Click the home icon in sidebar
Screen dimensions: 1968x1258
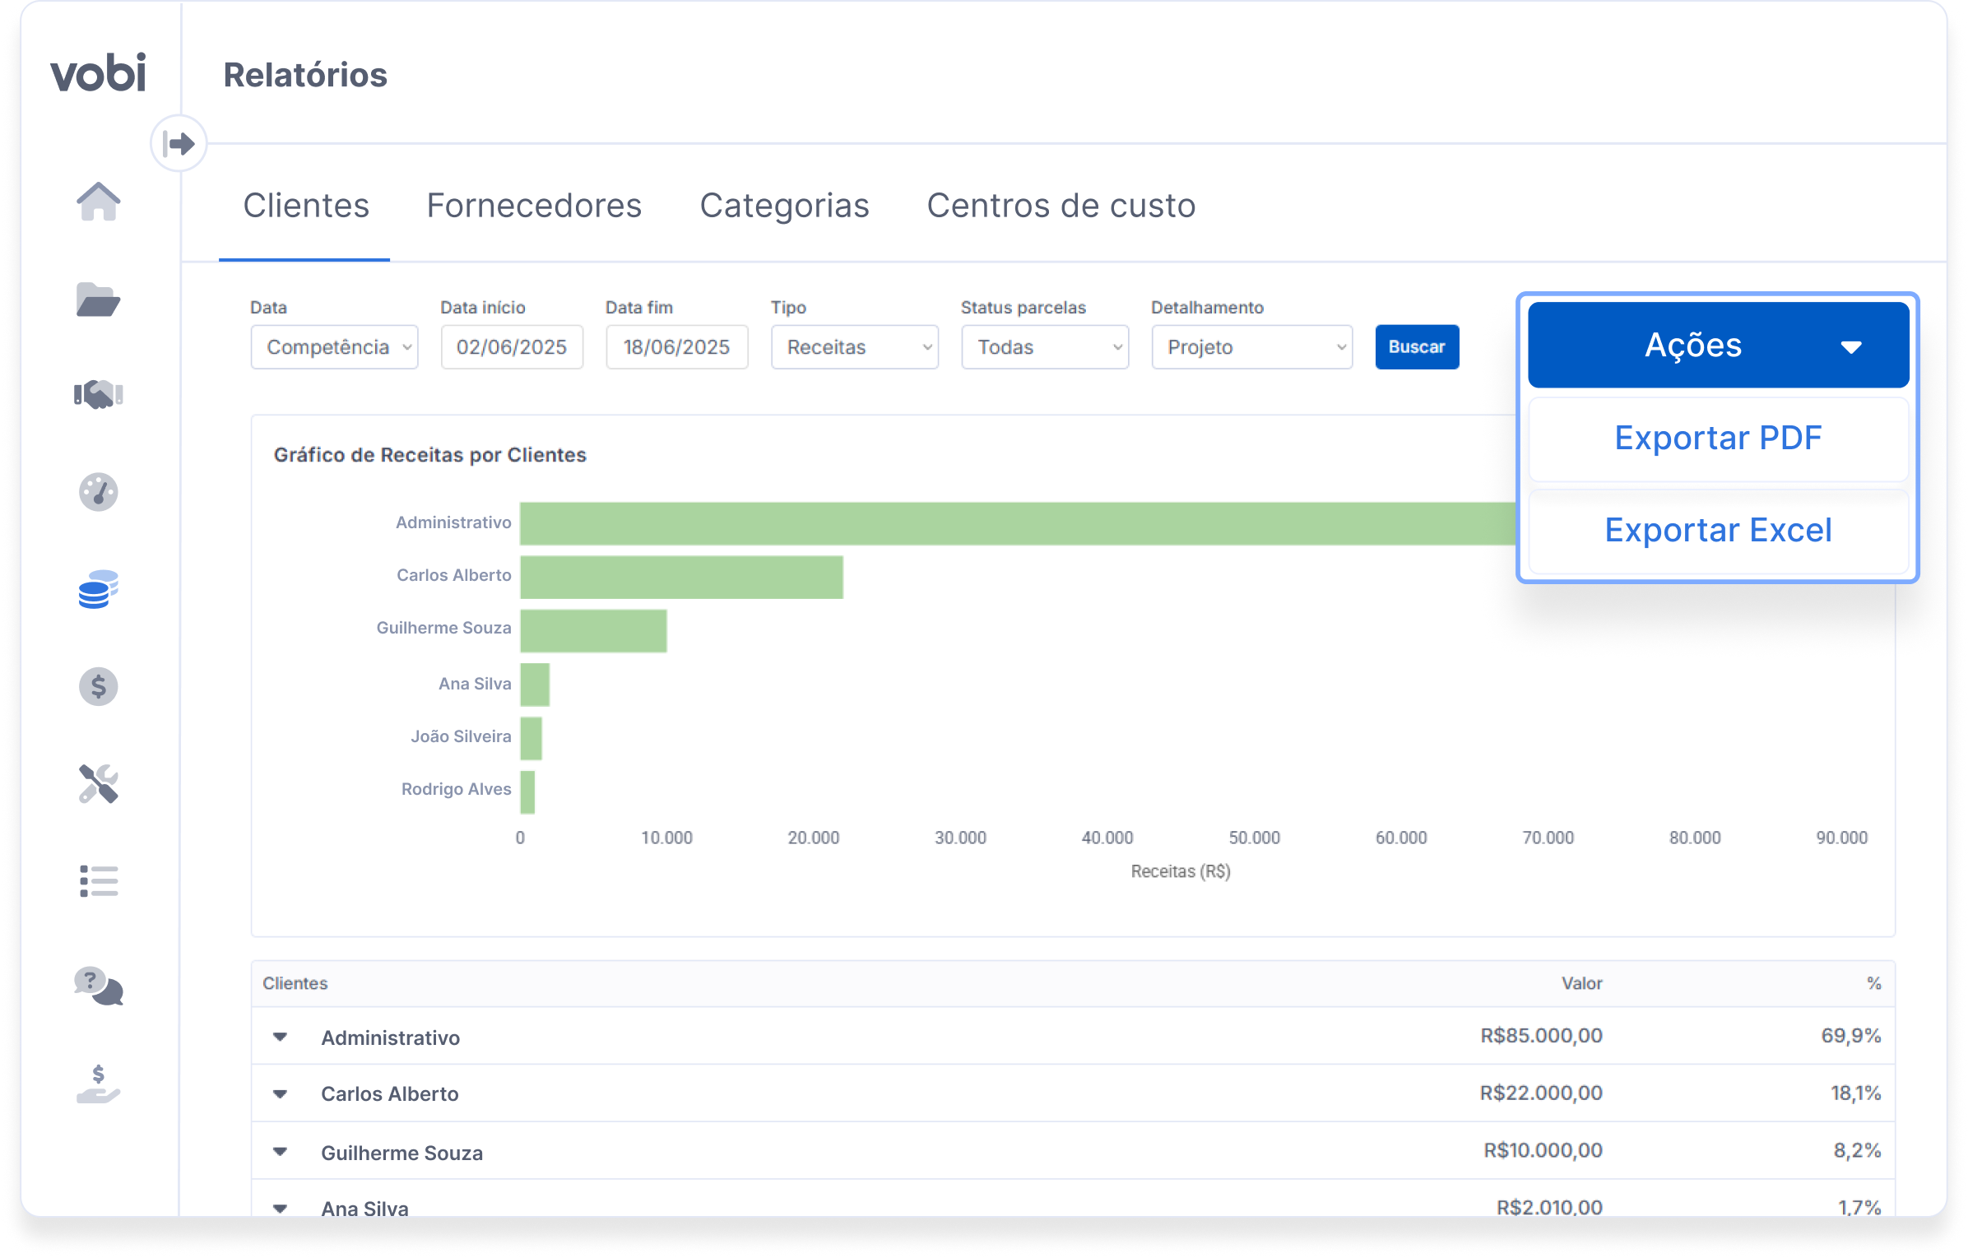(x=98, y=202)
